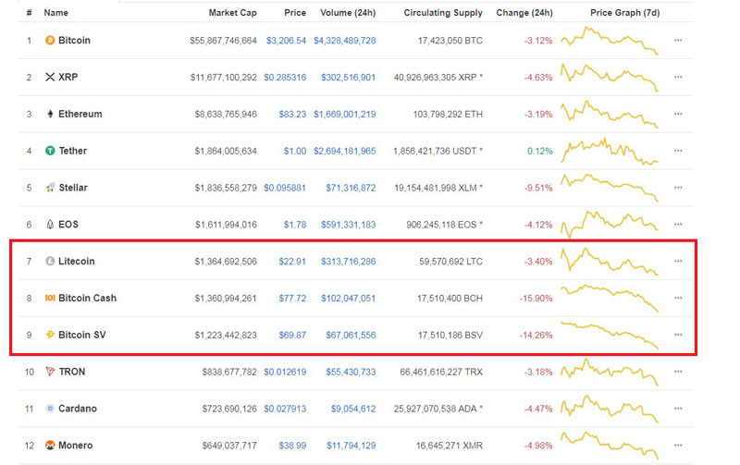Open more options menu for Bitcoin row
This screenshot has width=740, height=465.
pos(678,40)
